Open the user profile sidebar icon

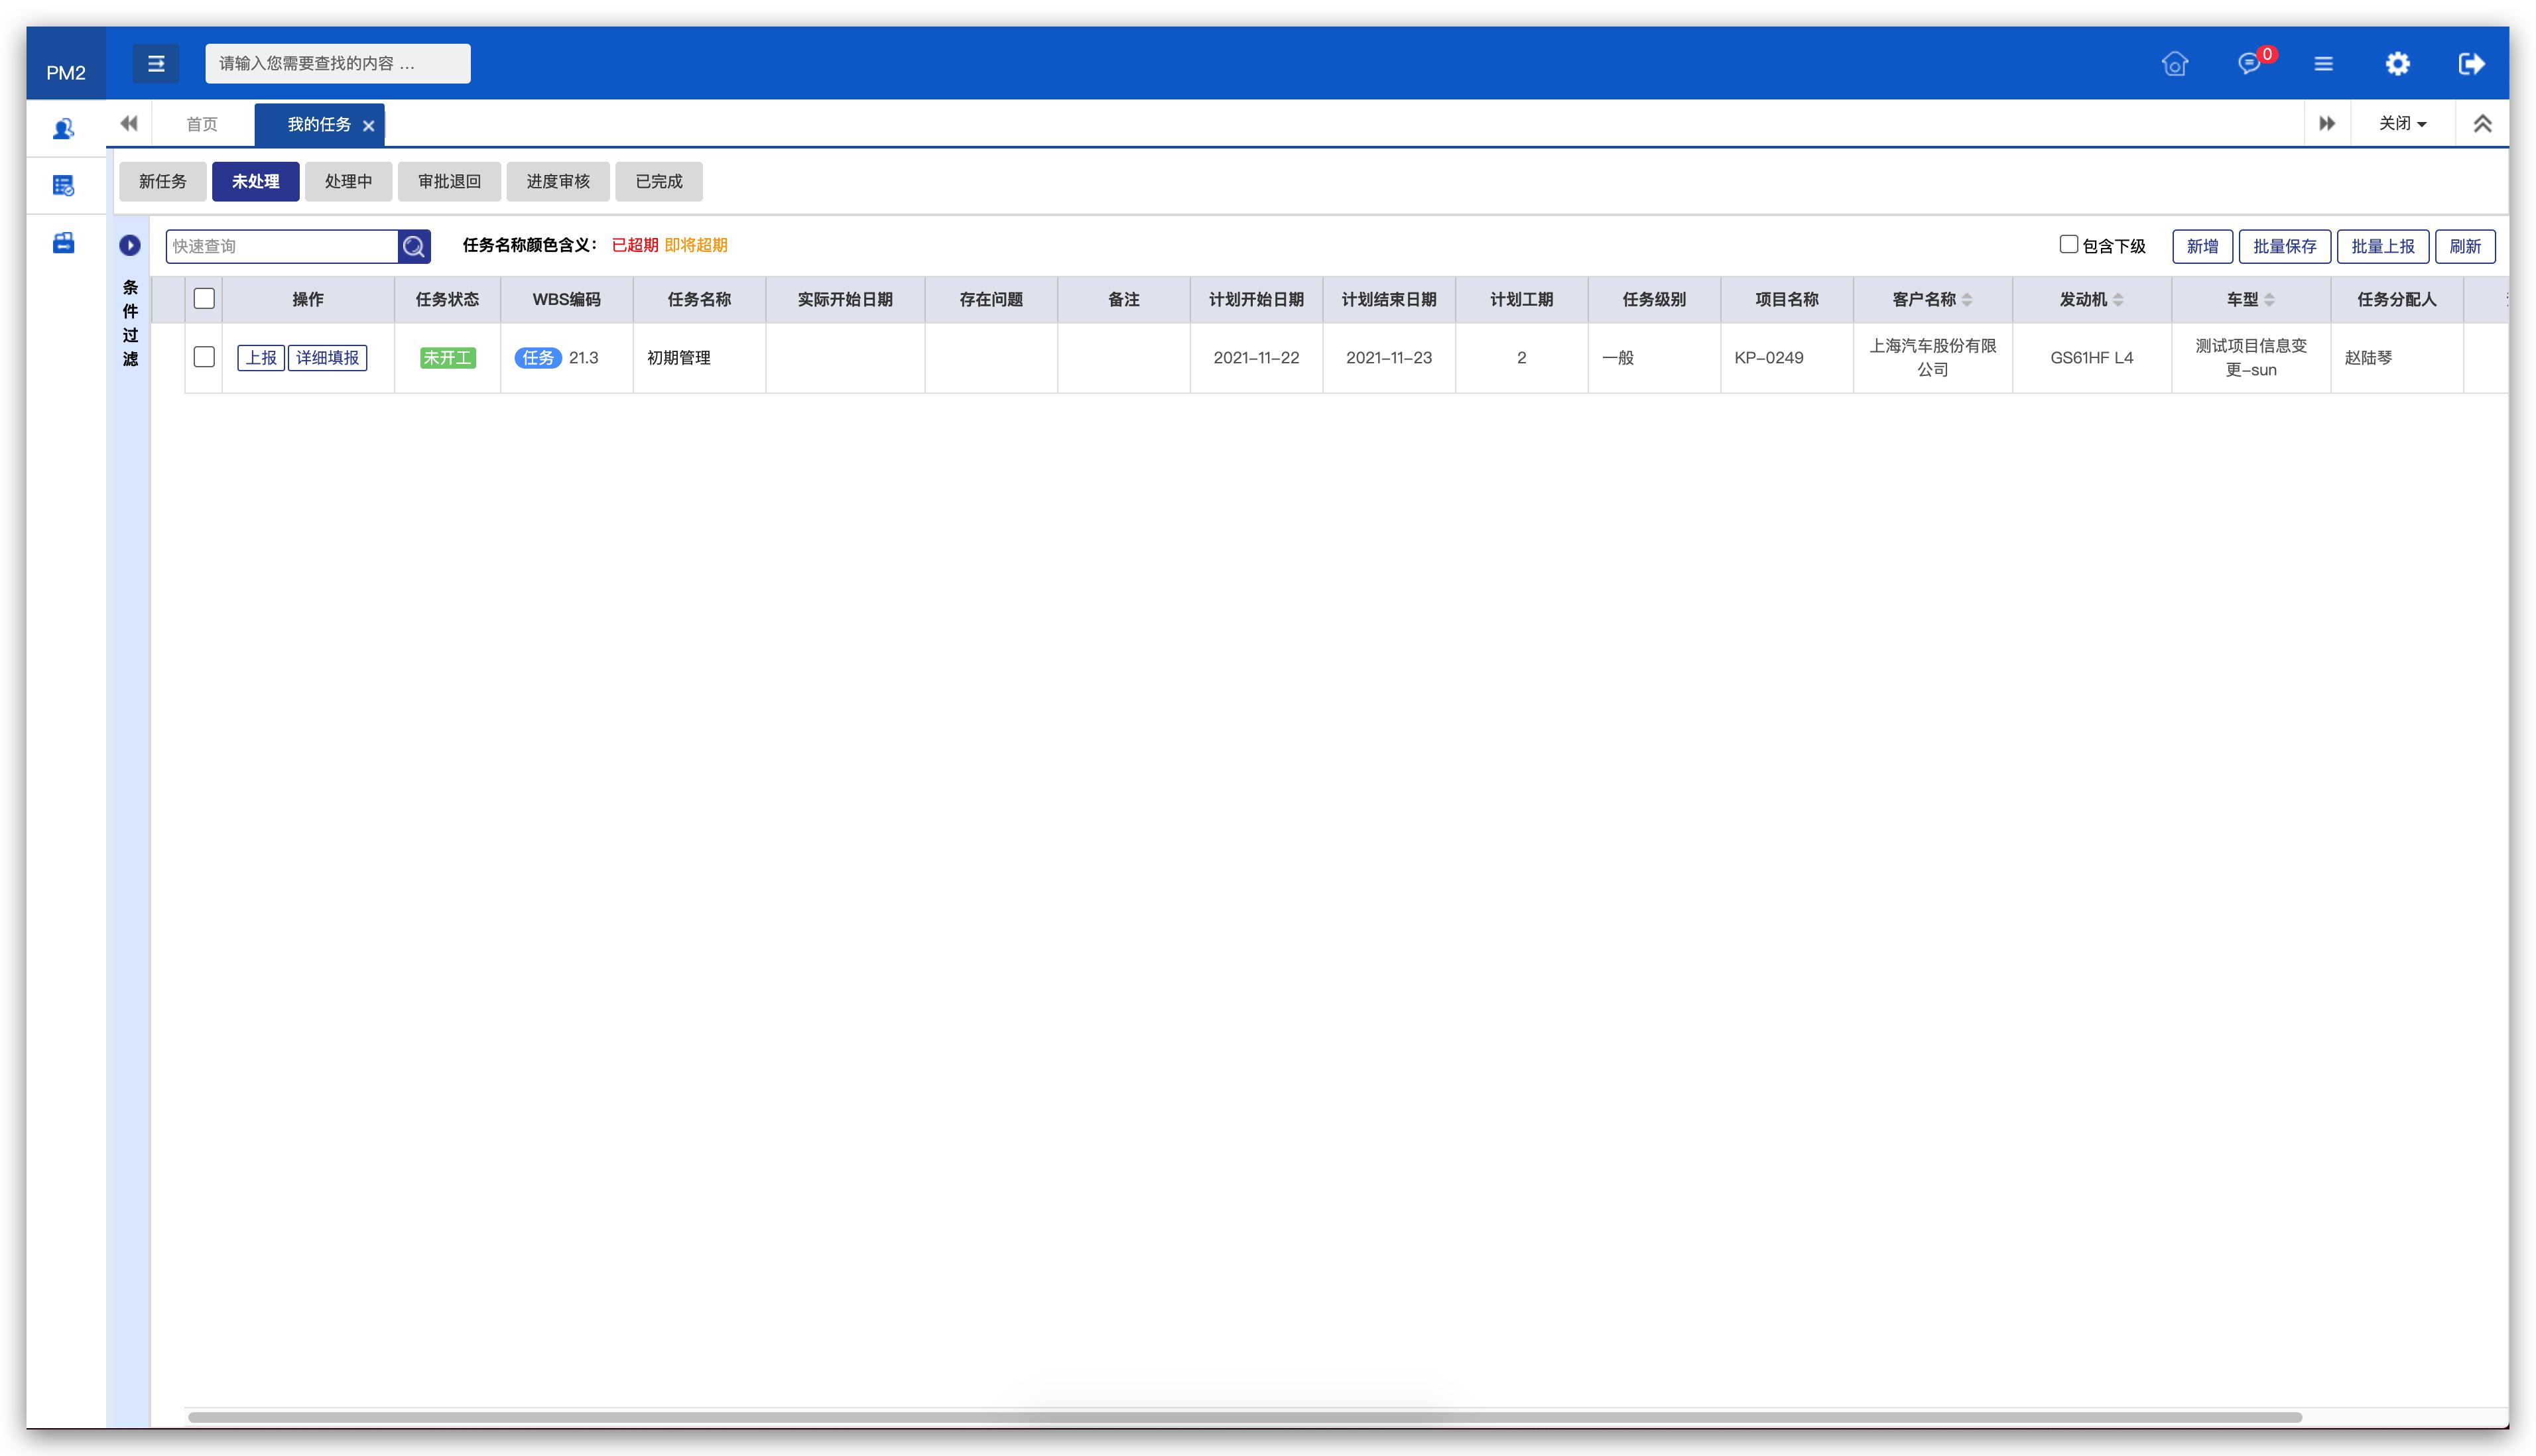click(64, 128)
